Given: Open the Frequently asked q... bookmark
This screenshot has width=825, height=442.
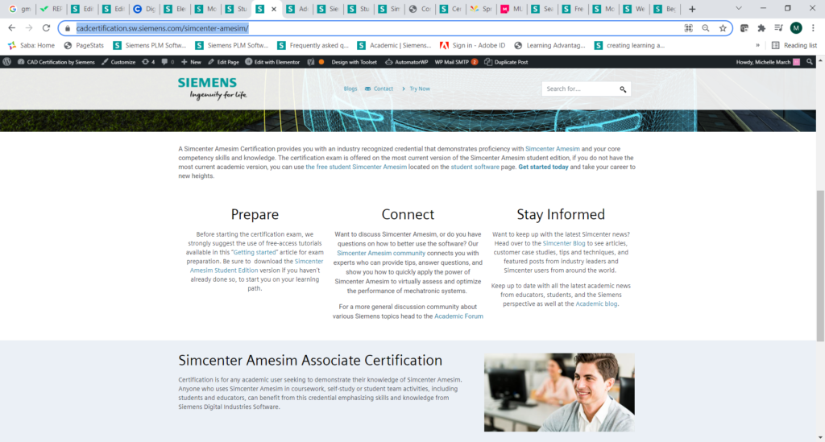Looking at the screenshot, I should (313, 46).
